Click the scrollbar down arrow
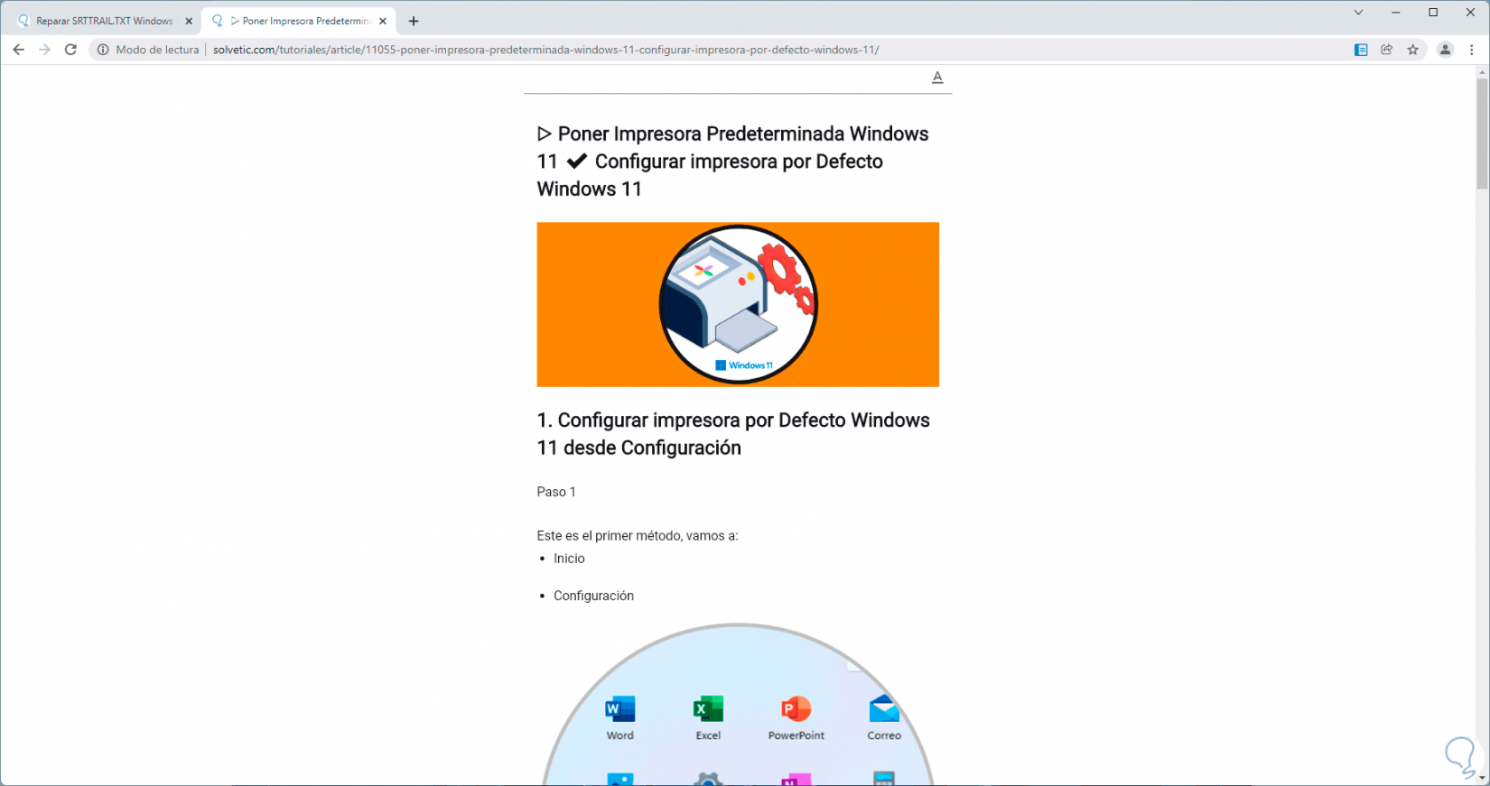Screen dimensions: 1490x786 [1482, 778]
